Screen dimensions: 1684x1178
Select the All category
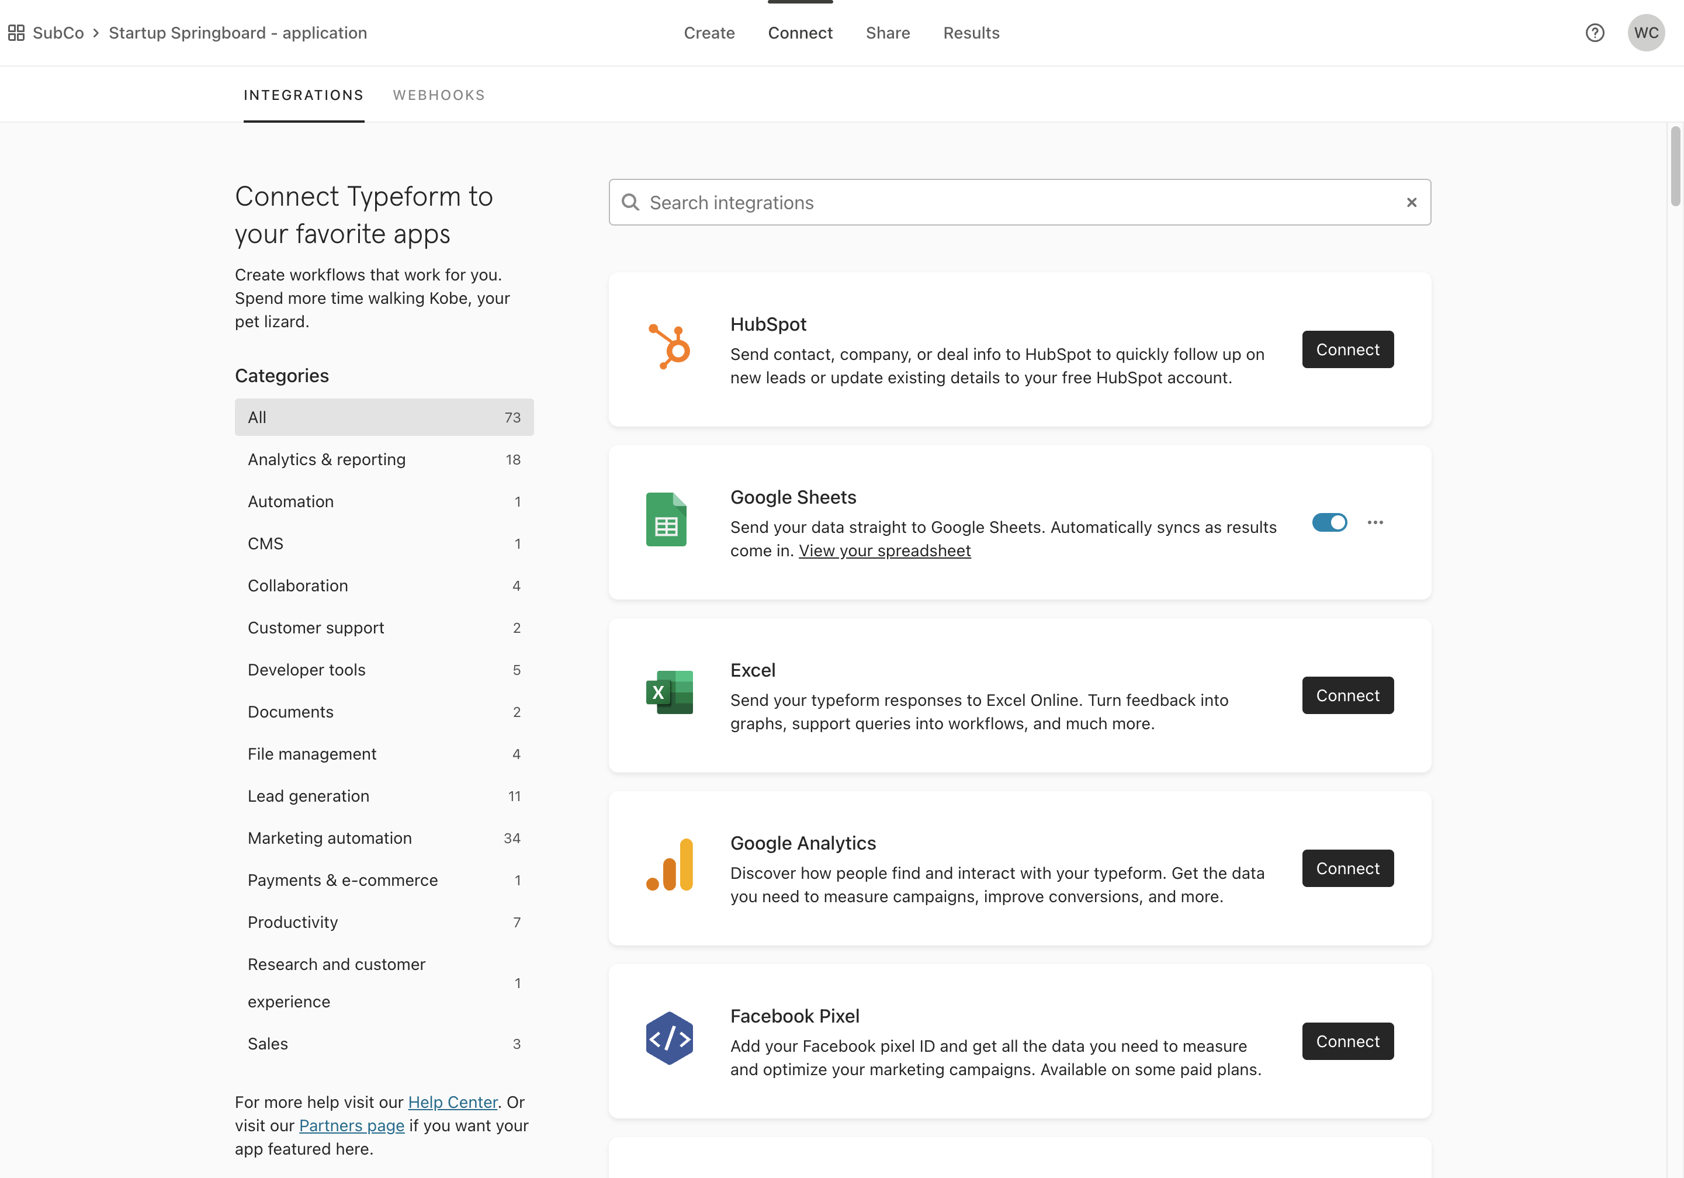pos(384,417)
